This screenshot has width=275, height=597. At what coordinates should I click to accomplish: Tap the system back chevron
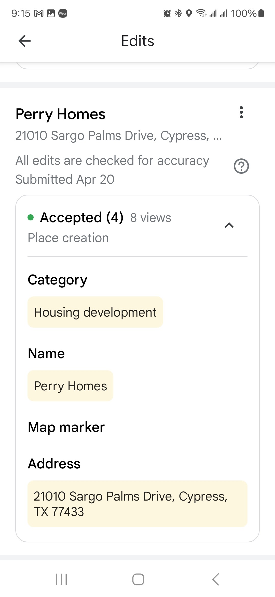coord(215,579)
